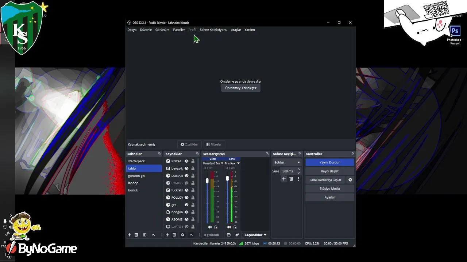Screen dimensions: 467x262
Task: Hide the fuckfaki source
Action: (186, 190)
